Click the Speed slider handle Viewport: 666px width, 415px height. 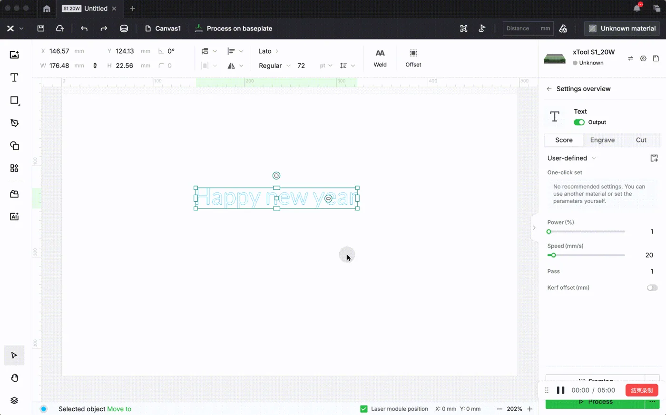[553, 255]
